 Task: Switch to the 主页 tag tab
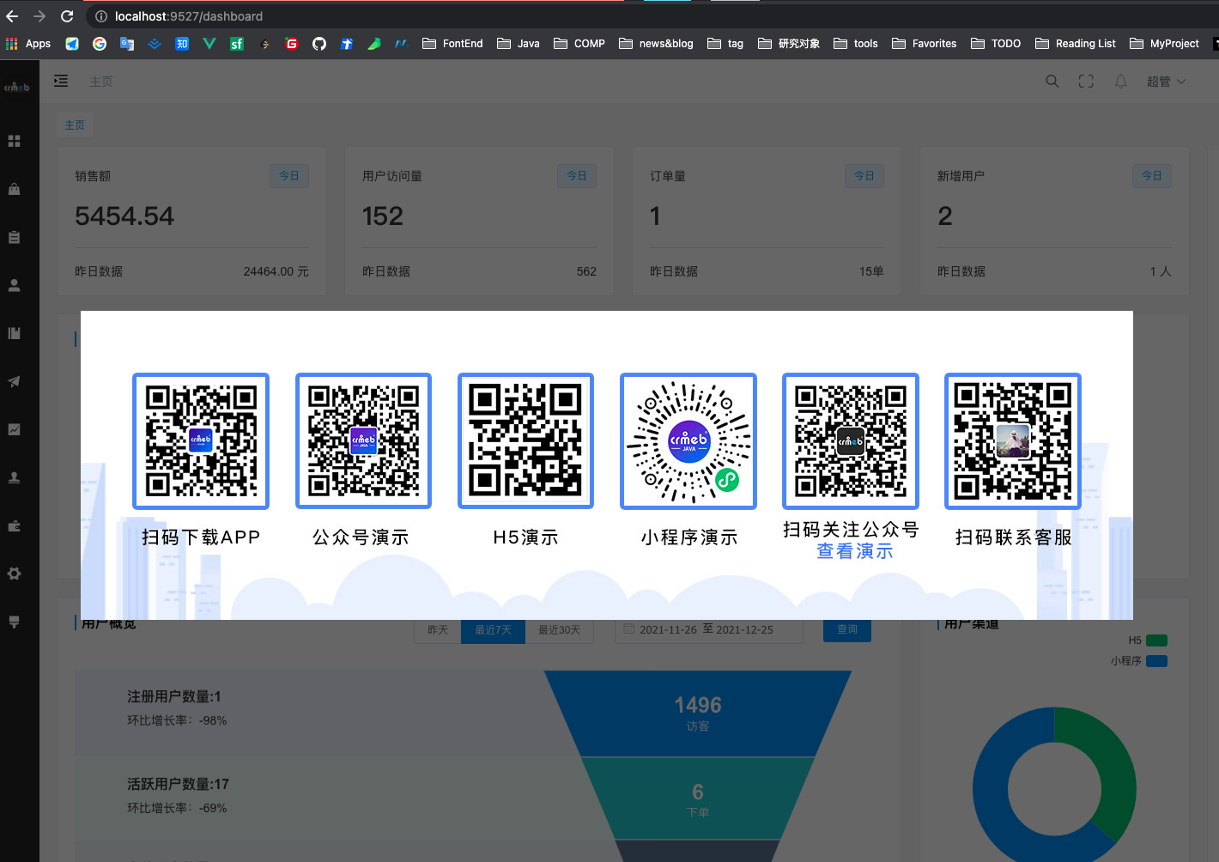pyautogui.click(x=75, y=125)
